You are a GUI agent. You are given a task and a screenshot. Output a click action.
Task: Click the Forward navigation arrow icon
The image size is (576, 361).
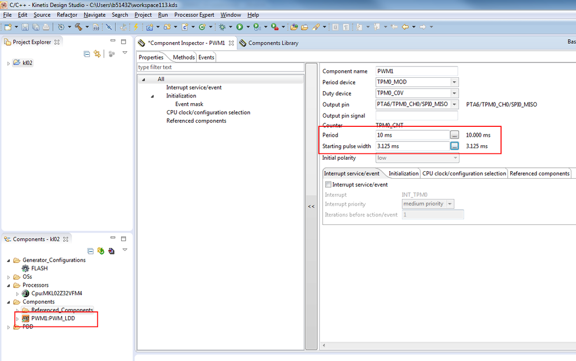[x=423, y=27]
